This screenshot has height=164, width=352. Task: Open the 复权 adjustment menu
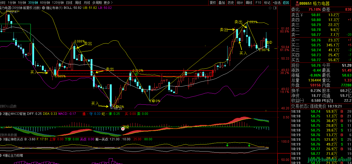(213, 3)
